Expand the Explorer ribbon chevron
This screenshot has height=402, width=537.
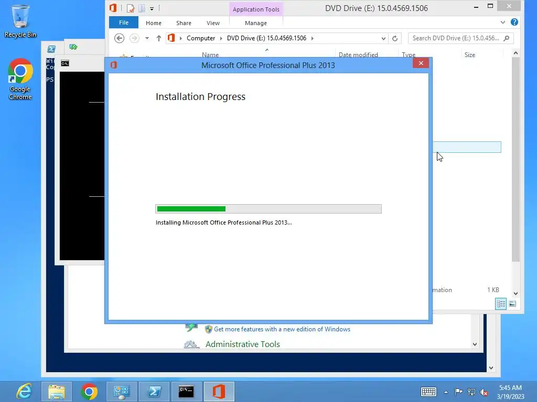click(503, 22)
